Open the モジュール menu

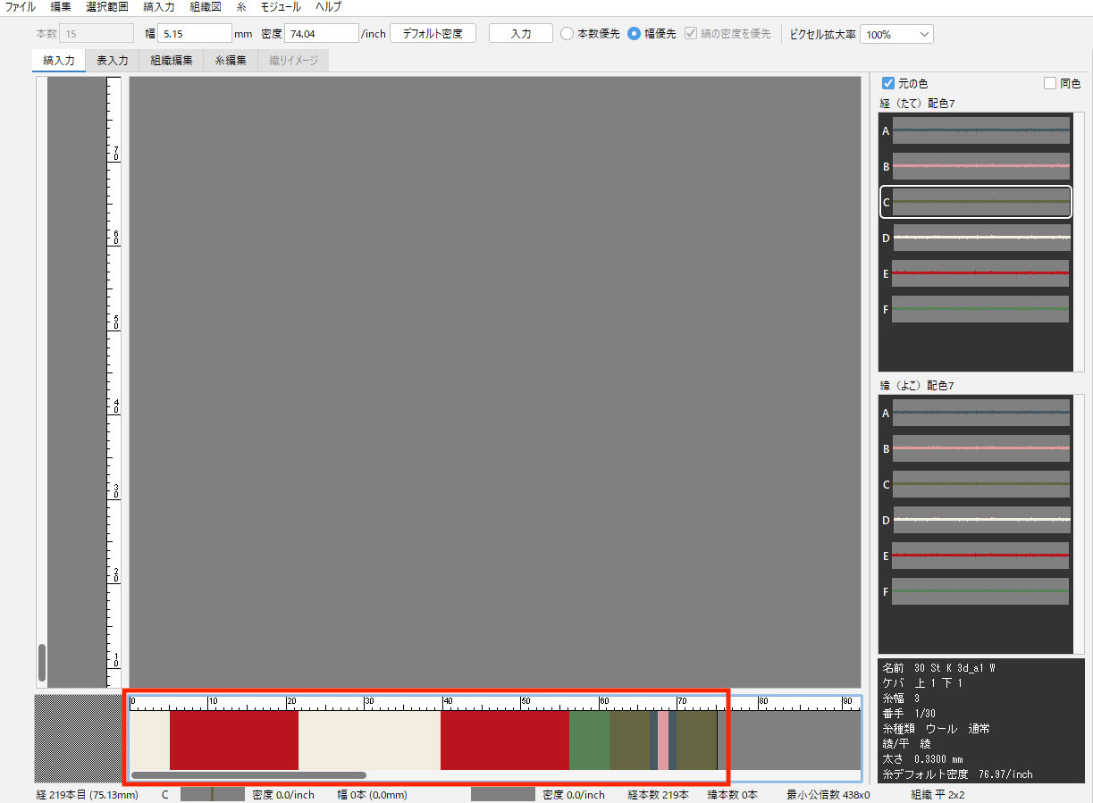(x=280, y=6)
